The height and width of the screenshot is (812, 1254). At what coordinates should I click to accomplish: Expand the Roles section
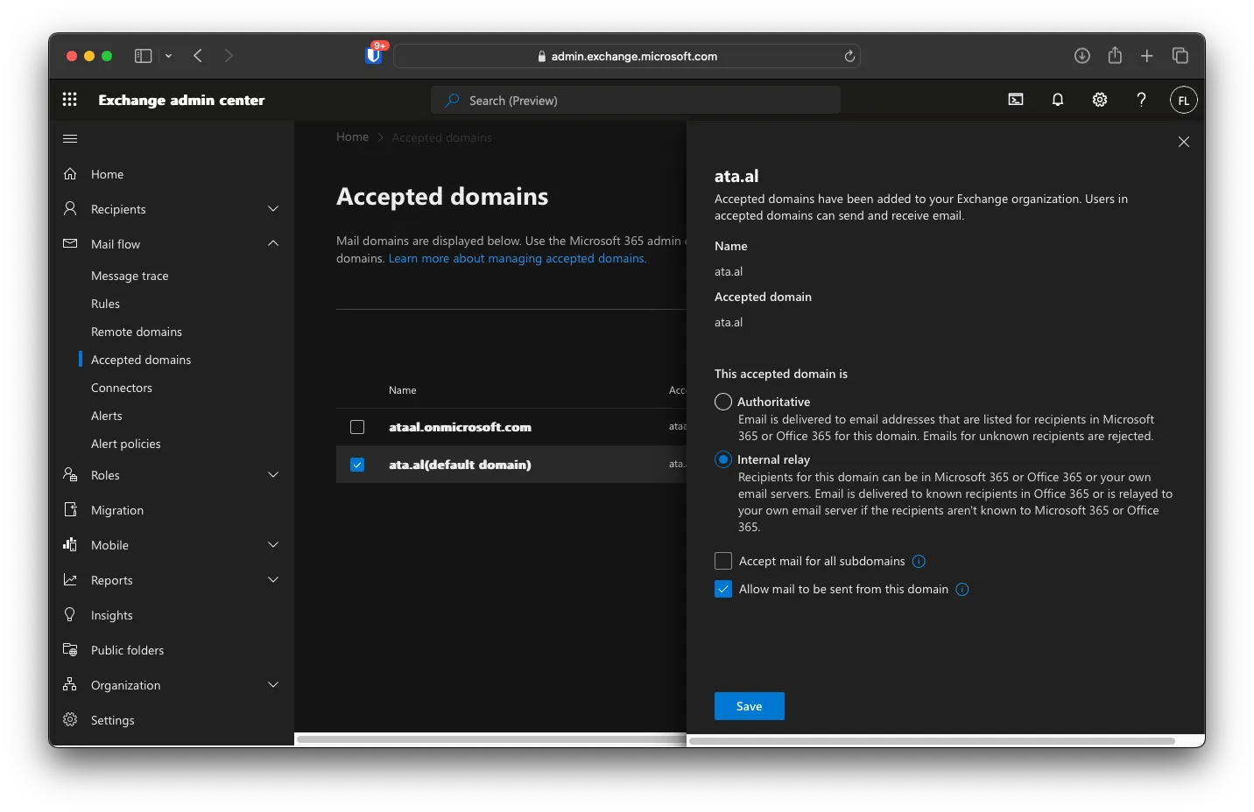click(x=273, y=474)
